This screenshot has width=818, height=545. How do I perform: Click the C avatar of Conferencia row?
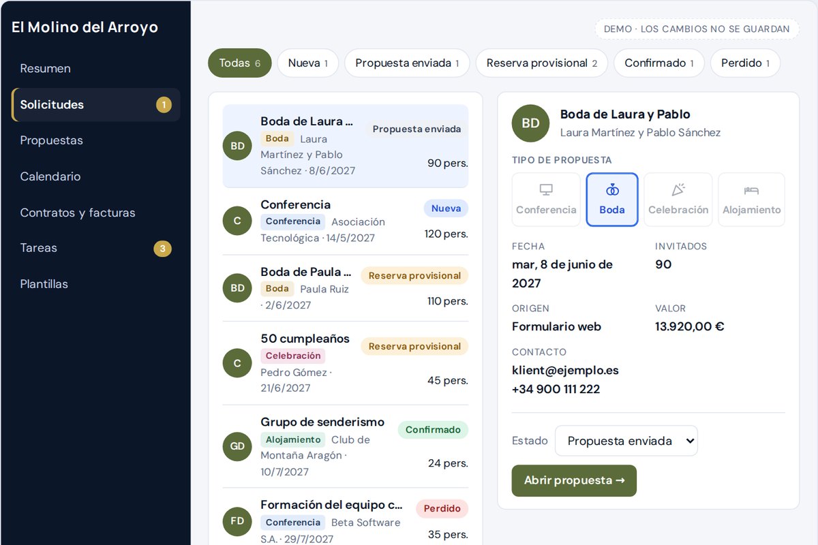(237, 221)
